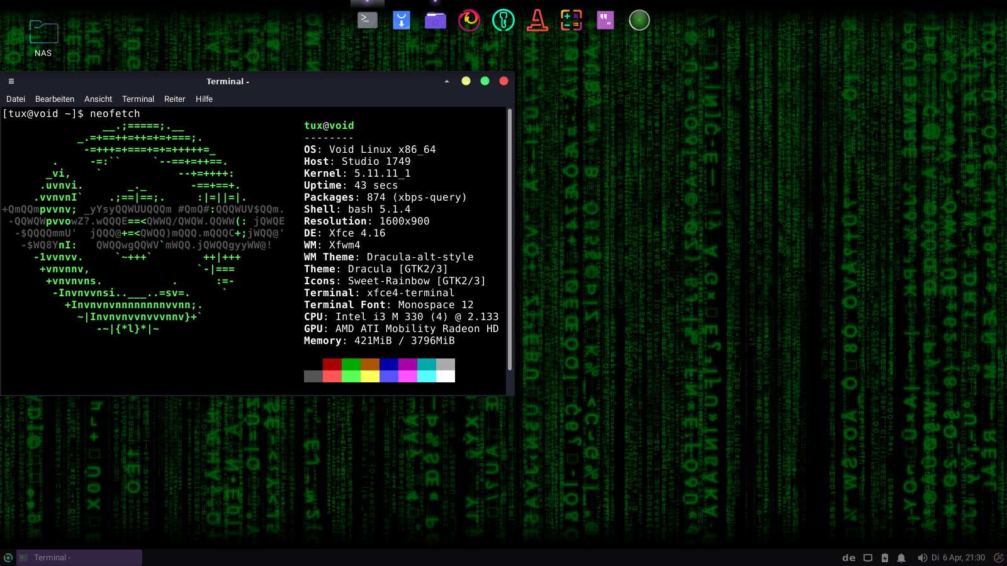The height and width of the screenshot is (566, 1007).
Task: Open the calculator from the dock
Action: [x=571, y=20]
